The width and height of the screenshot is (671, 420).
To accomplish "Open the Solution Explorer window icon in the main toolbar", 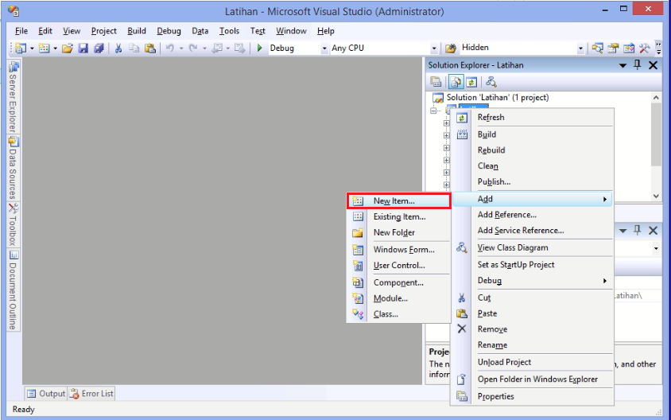I will tap(597, 48).
